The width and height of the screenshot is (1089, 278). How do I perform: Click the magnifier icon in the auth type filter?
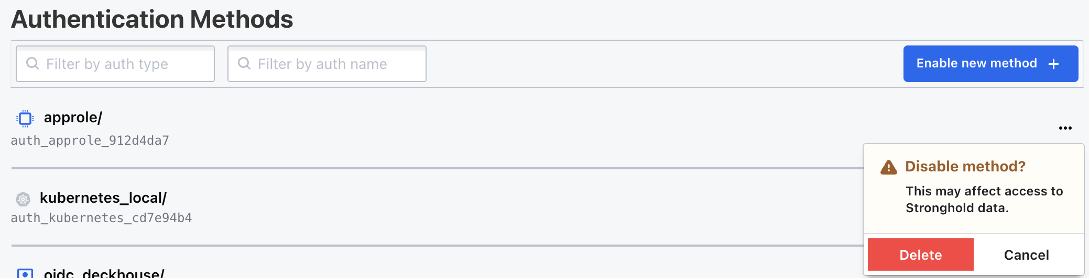[x=32, y=63]
